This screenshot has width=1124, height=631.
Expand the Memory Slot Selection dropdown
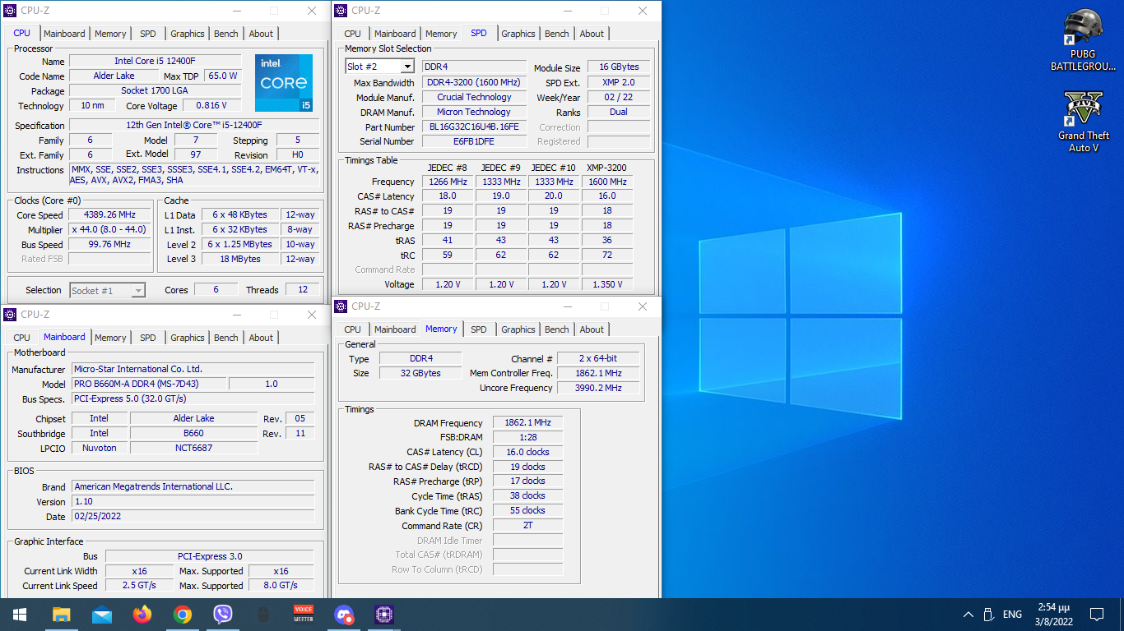pyautogui.click(x=407, y=67)
